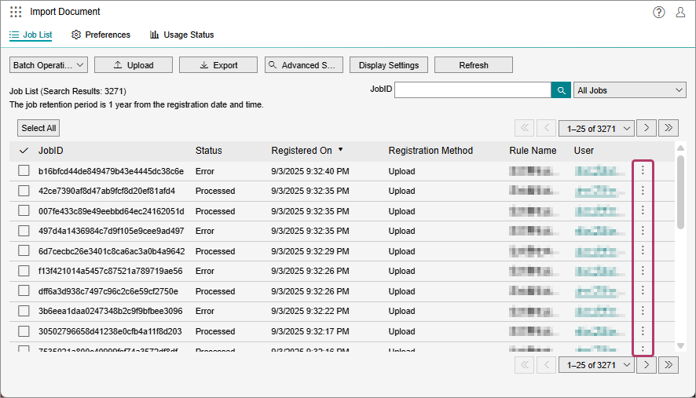Viewport: 696px width, 398px height.
Task: Check the box for job b16bfcd44de849479b43e4445dc38c6e
Action: coord(24,171)
